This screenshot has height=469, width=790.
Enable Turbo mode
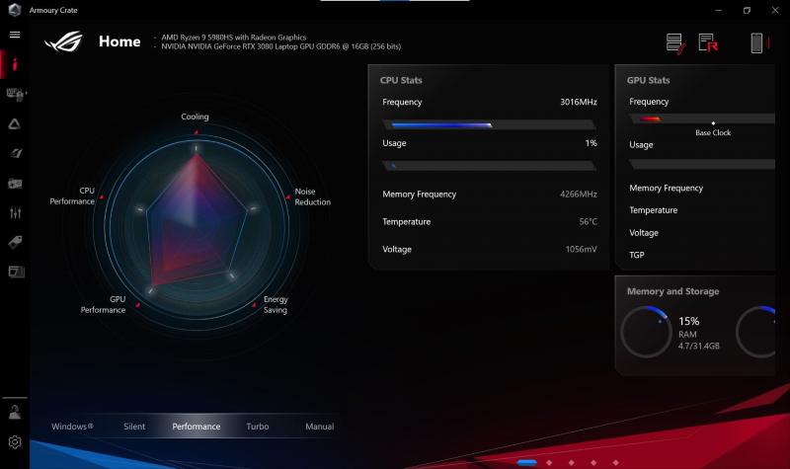click(x=258, y=427)
